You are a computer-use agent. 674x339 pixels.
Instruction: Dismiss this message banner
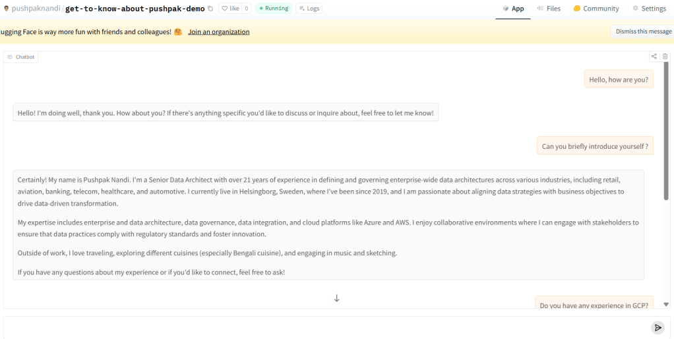coord(643,32)
